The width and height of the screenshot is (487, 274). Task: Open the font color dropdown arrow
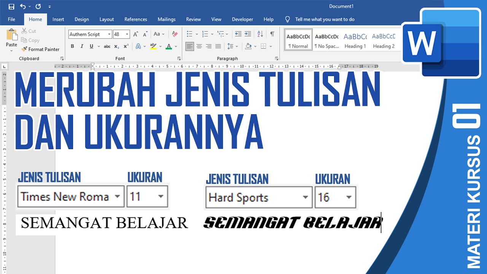(x=176, y=46)
